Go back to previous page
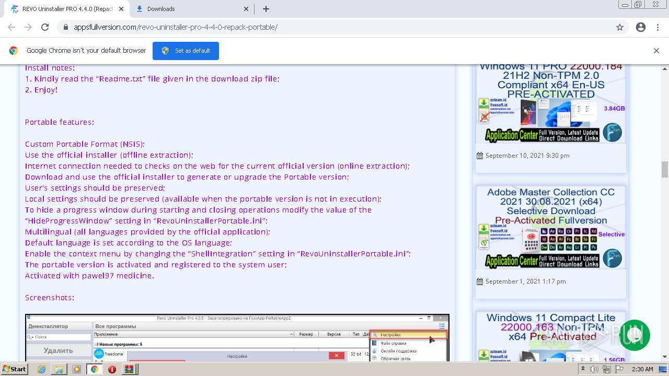 click(x=11, y=27)
